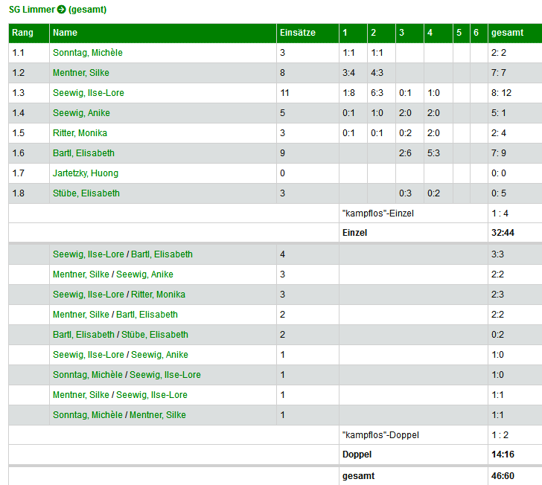Open Ritter, Monika in the doubles pairings
The height and width of the screenshot is (485, 542).
click(x=159, y=295)
